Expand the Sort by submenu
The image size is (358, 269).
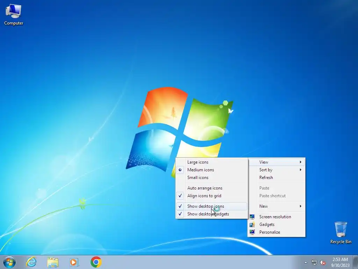click(x=277, y=170)
